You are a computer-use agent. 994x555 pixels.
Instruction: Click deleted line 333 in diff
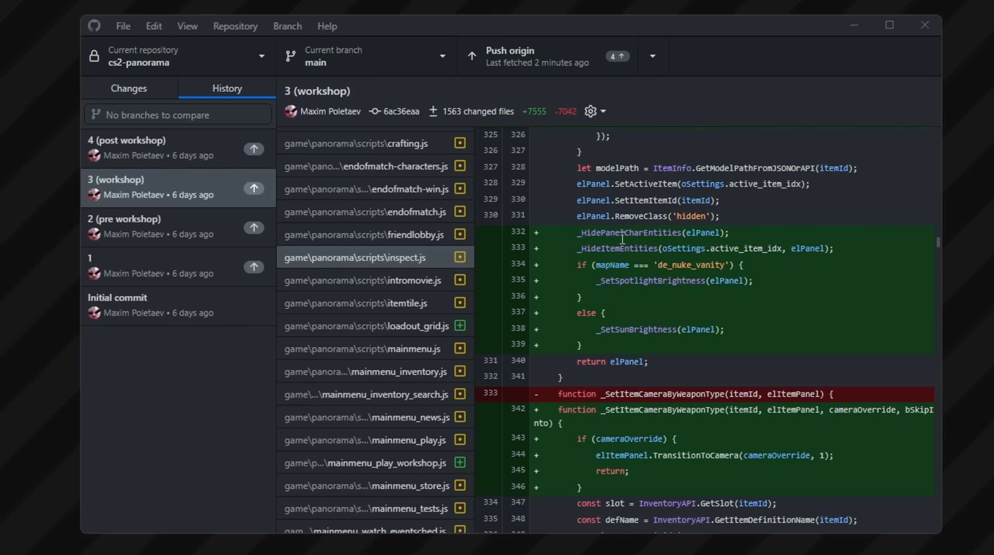click(x=704, y=394)
